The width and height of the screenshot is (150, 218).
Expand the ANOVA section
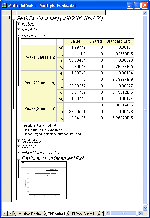[x=18, y=147]
